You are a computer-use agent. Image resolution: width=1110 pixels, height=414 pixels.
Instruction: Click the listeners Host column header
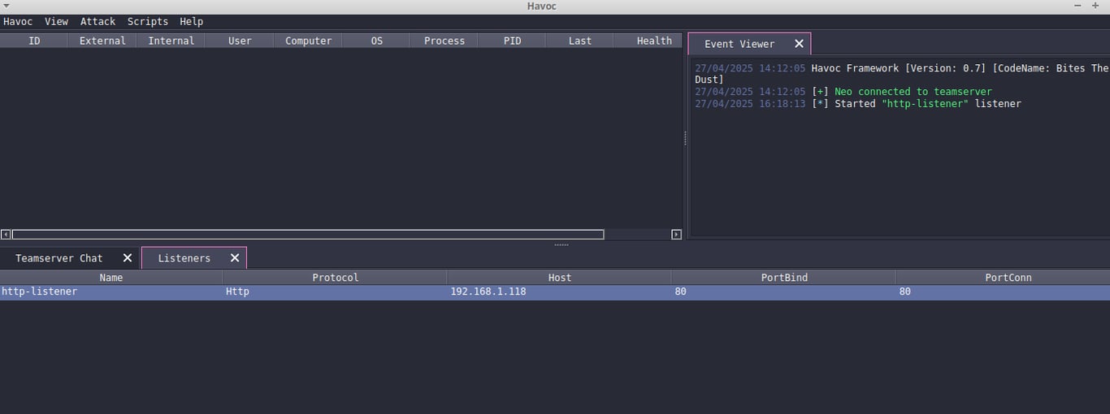[x=560, y=278]
